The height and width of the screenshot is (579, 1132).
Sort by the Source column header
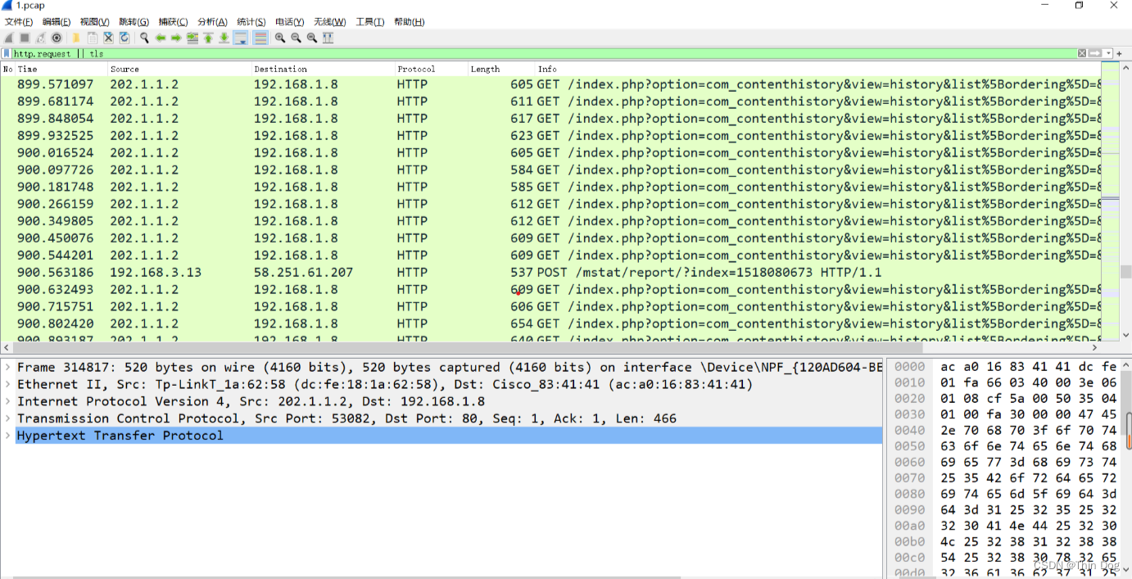(179, 69)
